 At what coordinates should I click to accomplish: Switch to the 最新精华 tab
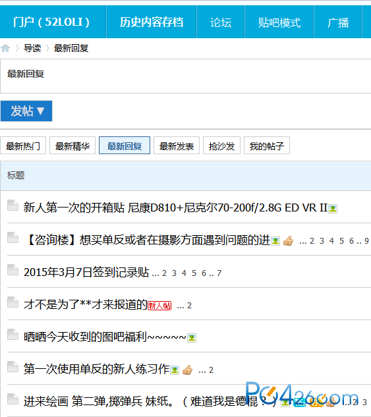click(72, 146)
